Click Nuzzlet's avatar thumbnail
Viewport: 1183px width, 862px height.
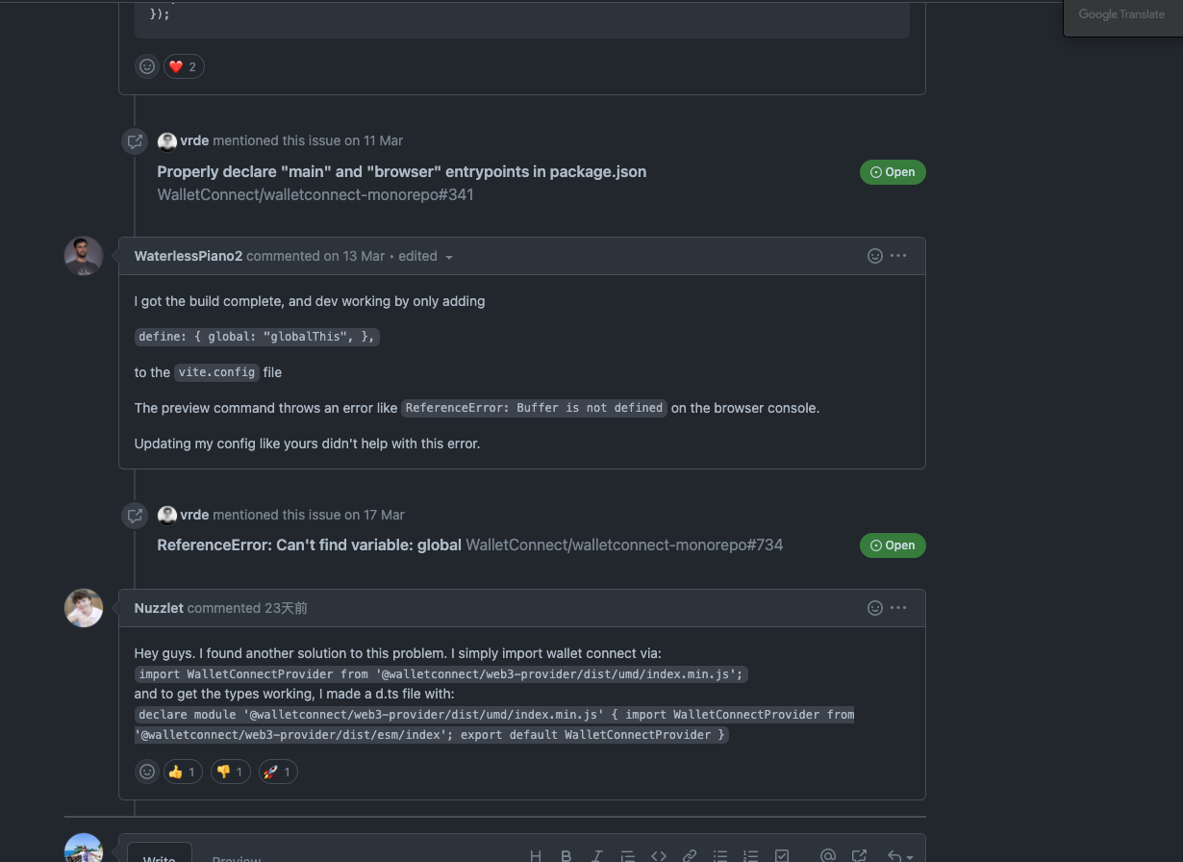[x=84, y=608]
